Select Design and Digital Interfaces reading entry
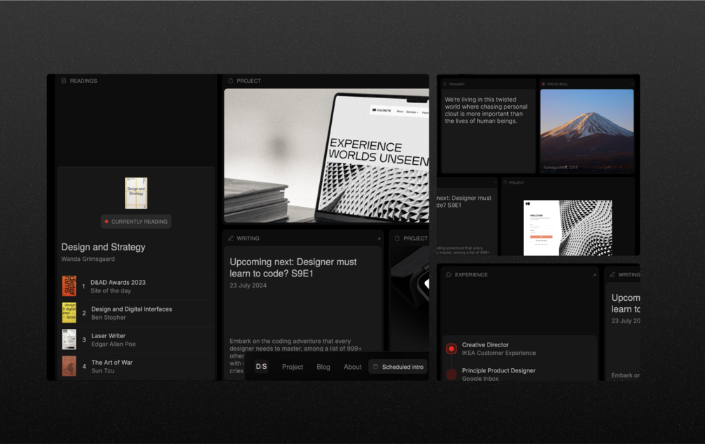 click(136, 313)
